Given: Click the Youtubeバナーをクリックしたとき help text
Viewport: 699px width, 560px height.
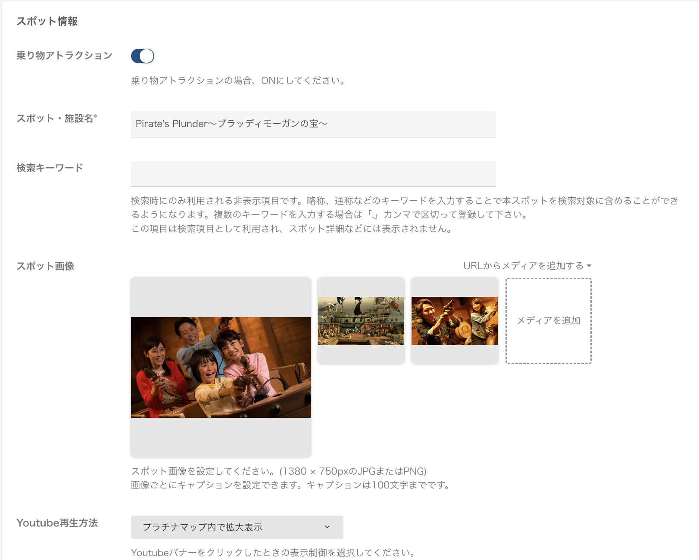Looking at the screenshot, I should [273, 553].
